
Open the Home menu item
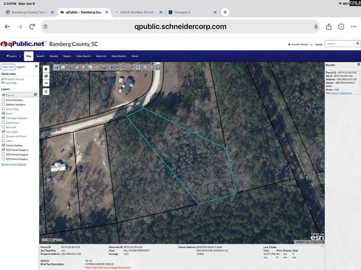(134, 56)
